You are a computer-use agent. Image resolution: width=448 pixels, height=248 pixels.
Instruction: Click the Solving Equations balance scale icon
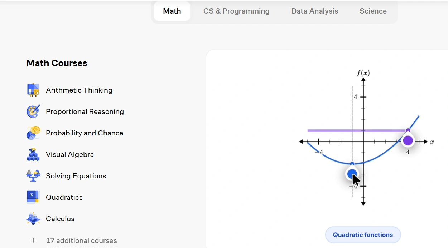(x=33, y=175)
